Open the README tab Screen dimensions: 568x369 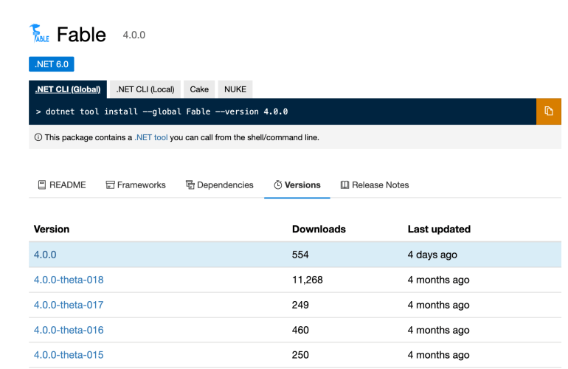(x=62, y=185)
